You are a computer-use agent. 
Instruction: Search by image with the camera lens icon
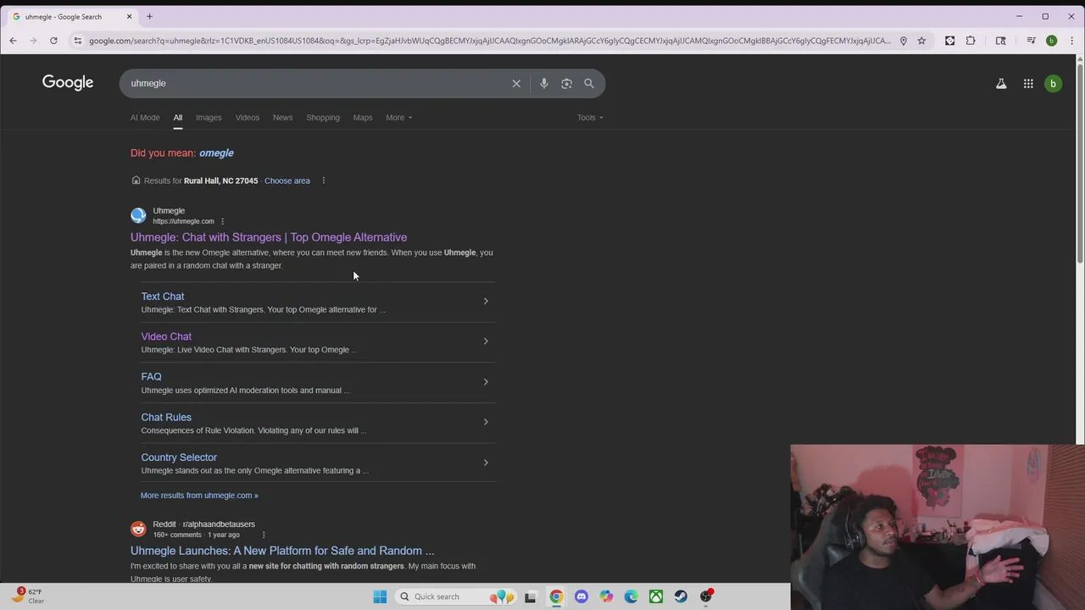(x=566, y=83)
